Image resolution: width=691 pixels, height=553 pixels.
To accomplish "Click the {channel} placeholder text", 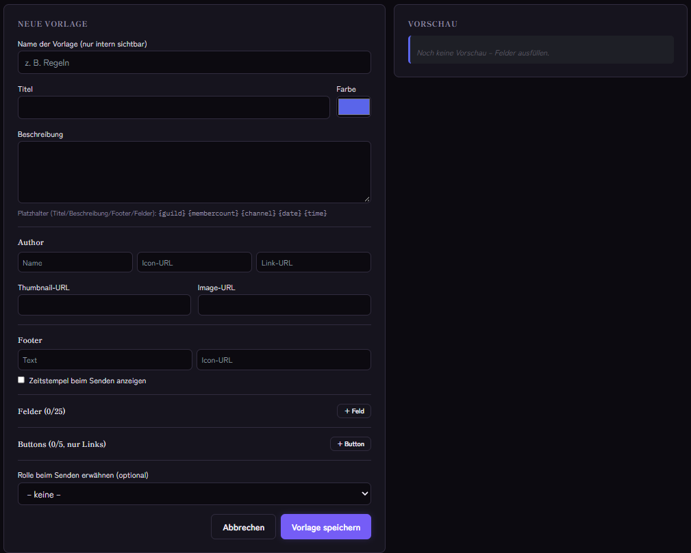I will coord(259,213).
